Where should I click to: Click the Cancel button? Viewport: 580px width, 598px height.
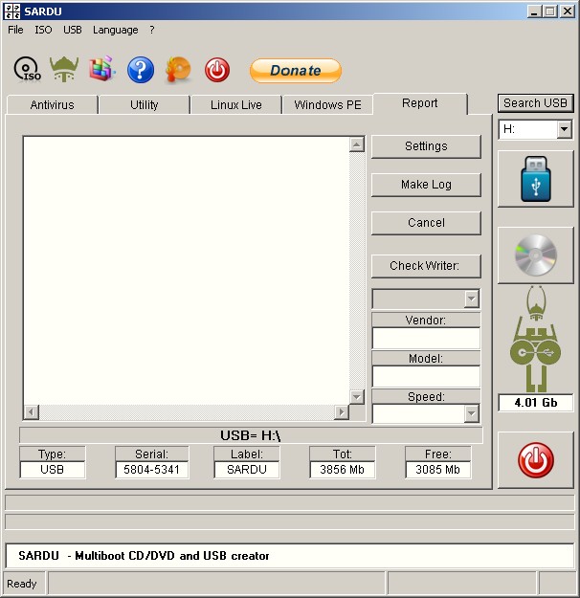click(426, 223)
